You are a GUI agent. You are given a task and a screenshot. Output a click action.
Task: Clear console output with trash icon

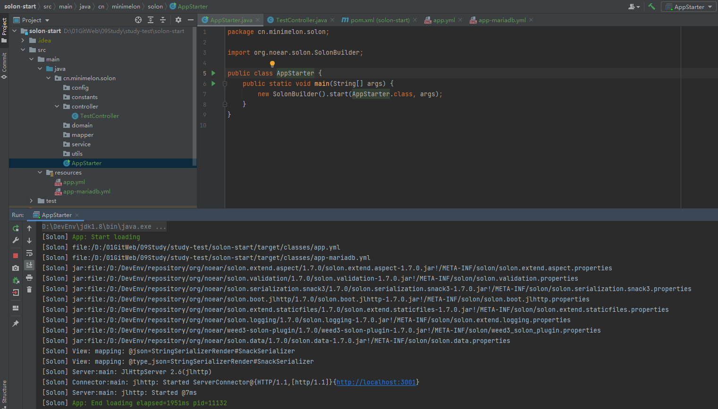tap(29, 289)
